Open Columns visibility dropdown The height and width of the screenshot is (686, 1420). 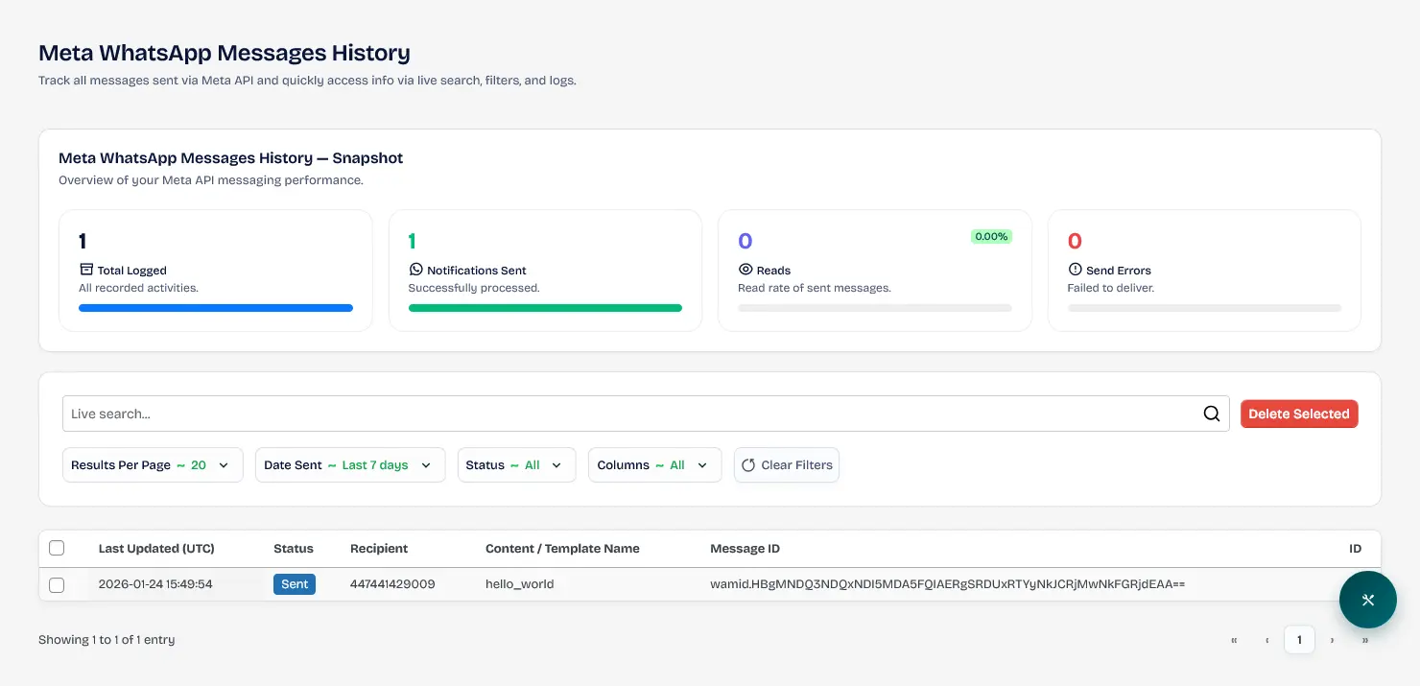point(654,465)
